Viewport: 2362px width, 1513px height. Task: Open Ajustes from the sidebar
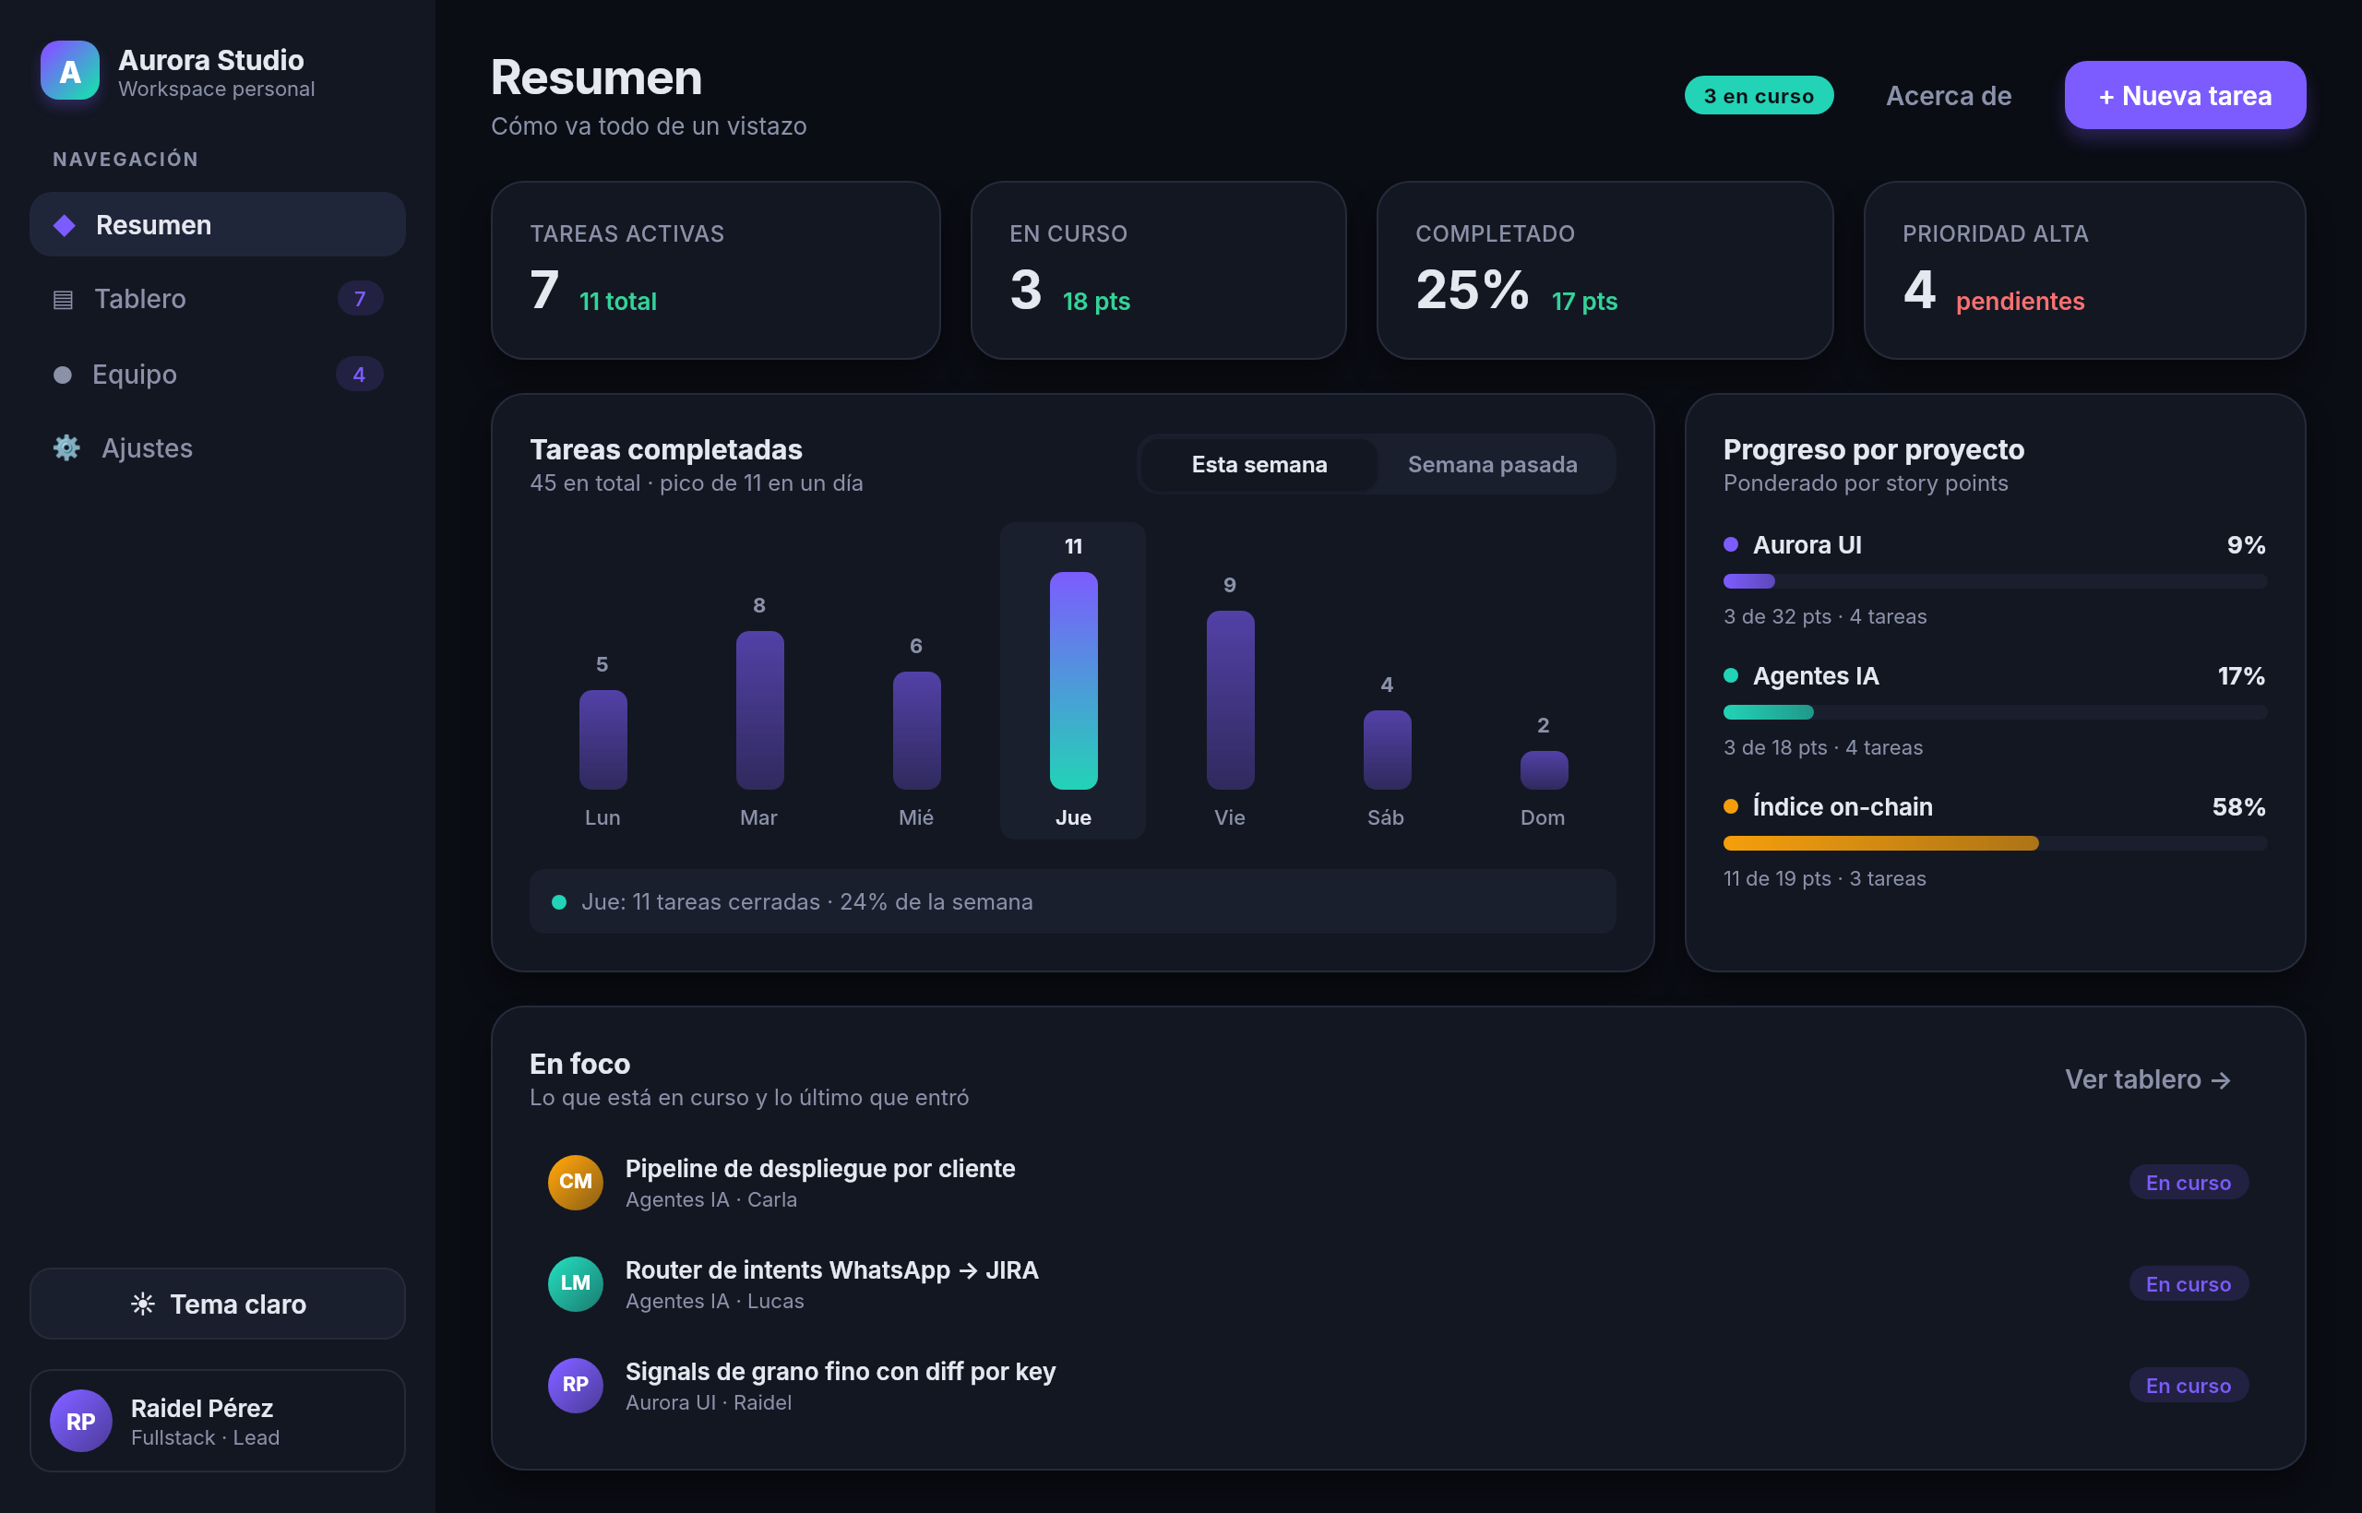pos(217,448)
